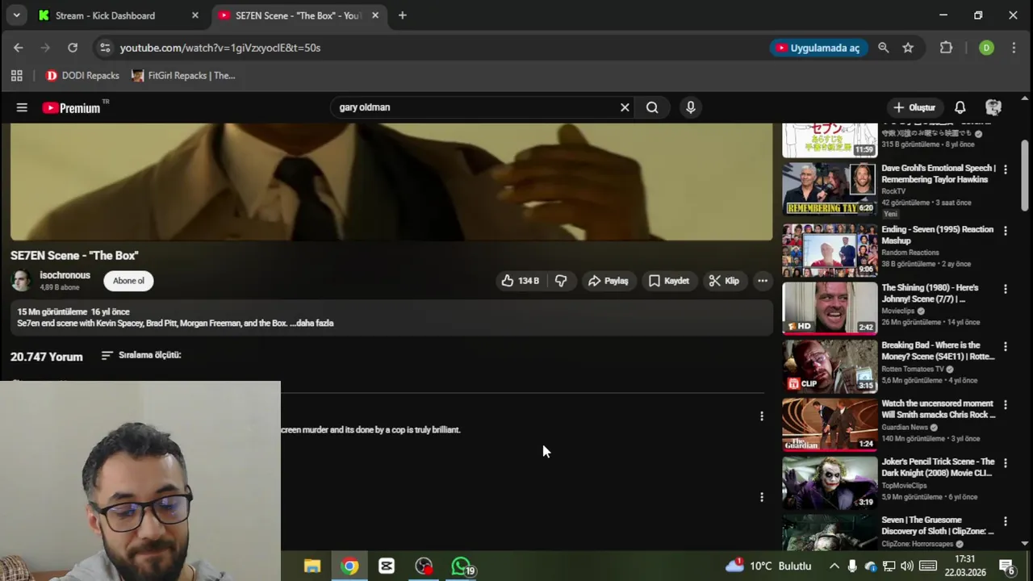Click Uygulamada aç button
This screenshot has height=581, width=1033.
(x=818, y=48)
